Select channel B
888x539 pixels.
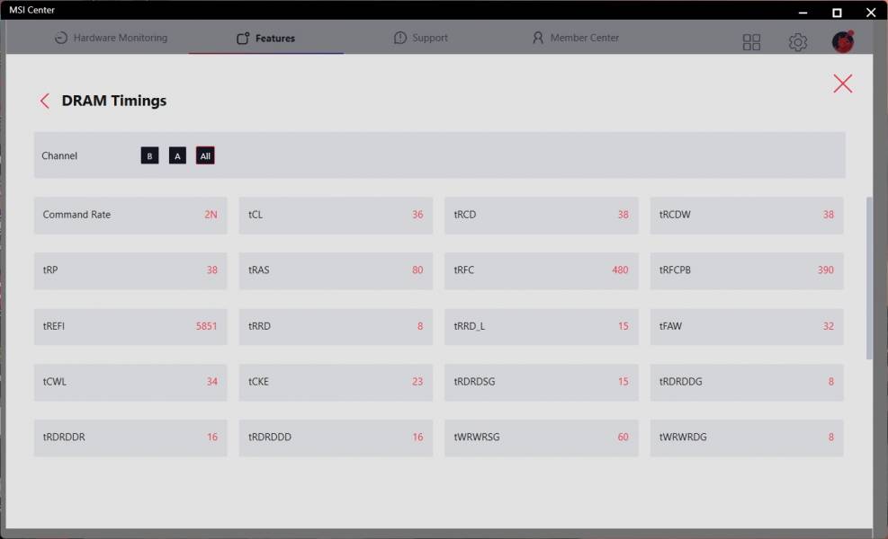coord(149,155)
